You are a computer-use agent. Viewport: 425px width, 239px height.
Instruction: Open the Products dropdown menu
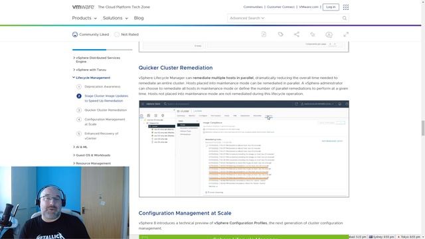[84, 18]
